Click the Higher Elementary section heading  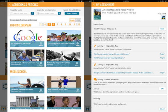[x=21, y=25]
